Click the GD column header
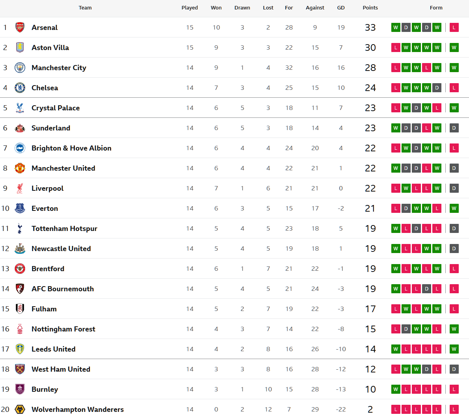 tap(341, 7)
